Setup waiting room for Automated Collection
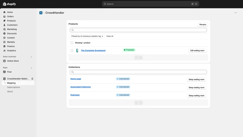This screenshot has width=243, height=137. point(196,87)
